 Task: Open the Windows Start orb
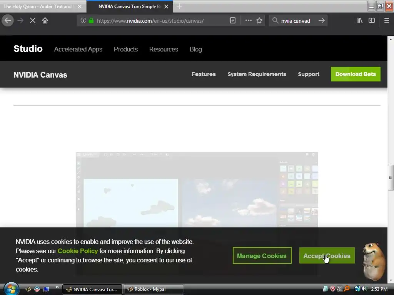click(x=11, y=288)
